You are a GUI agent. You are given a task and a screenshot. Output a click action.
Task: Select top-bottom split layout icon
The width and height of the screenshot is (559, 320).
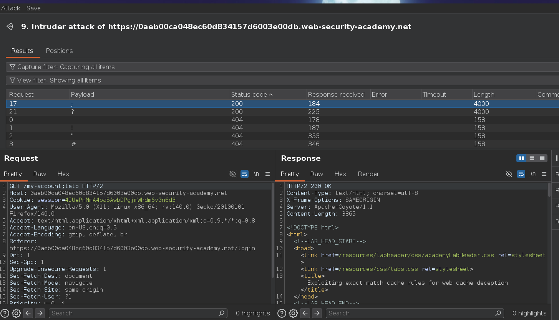[x=532, y=158]
